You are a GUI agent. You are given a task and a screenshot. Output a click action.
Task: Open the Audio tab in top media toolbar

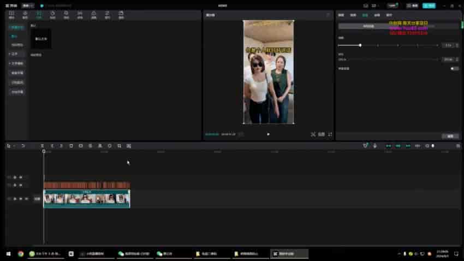click(x=25, y=14)
